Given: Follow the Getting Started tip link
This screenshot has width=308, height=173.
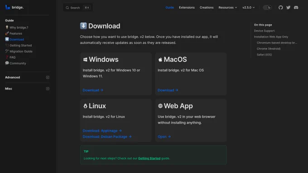Looking at the screenshot, I should point(149,158).
